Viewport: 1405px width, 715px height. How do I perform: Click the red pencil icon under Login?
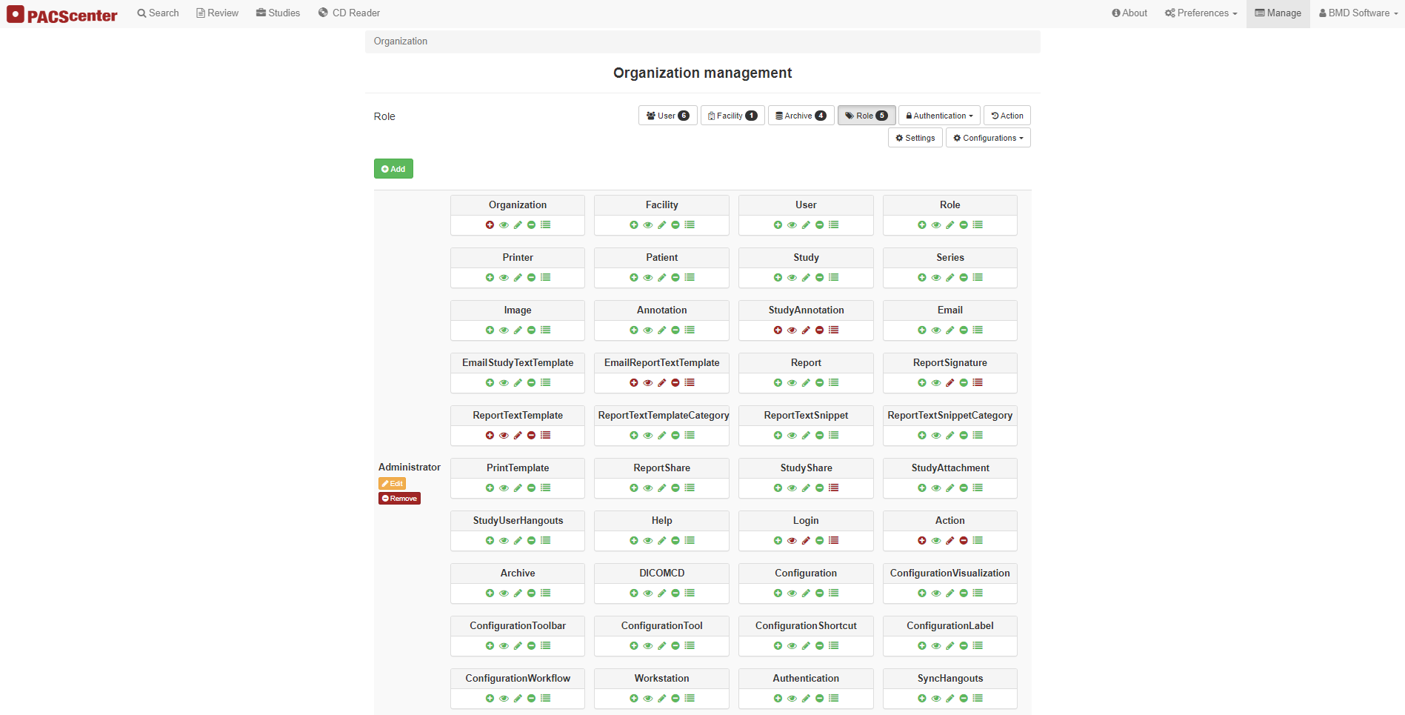(806, 541)
